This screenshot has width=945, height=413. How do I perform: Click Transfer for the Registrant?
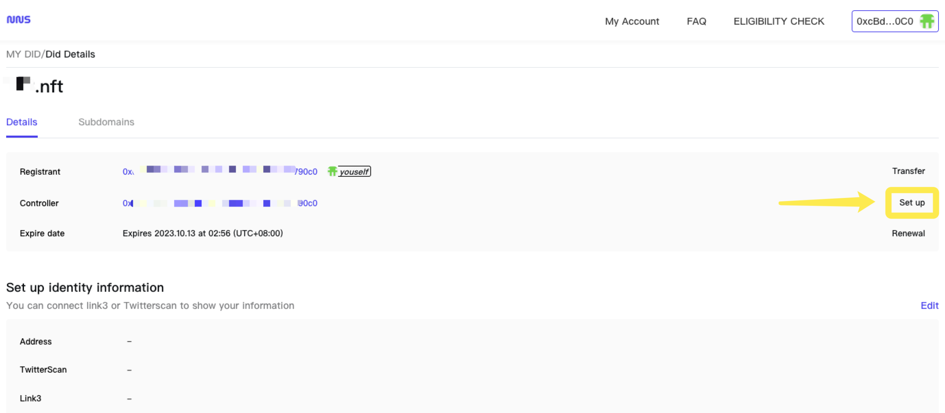pyautogui.click(x=908, y=171)
